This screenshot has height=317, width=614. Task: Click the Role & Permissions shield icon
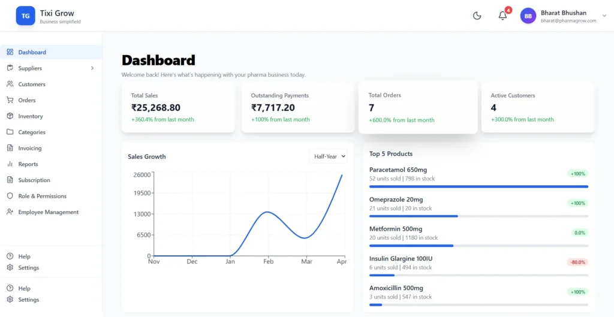pos(10,196)
